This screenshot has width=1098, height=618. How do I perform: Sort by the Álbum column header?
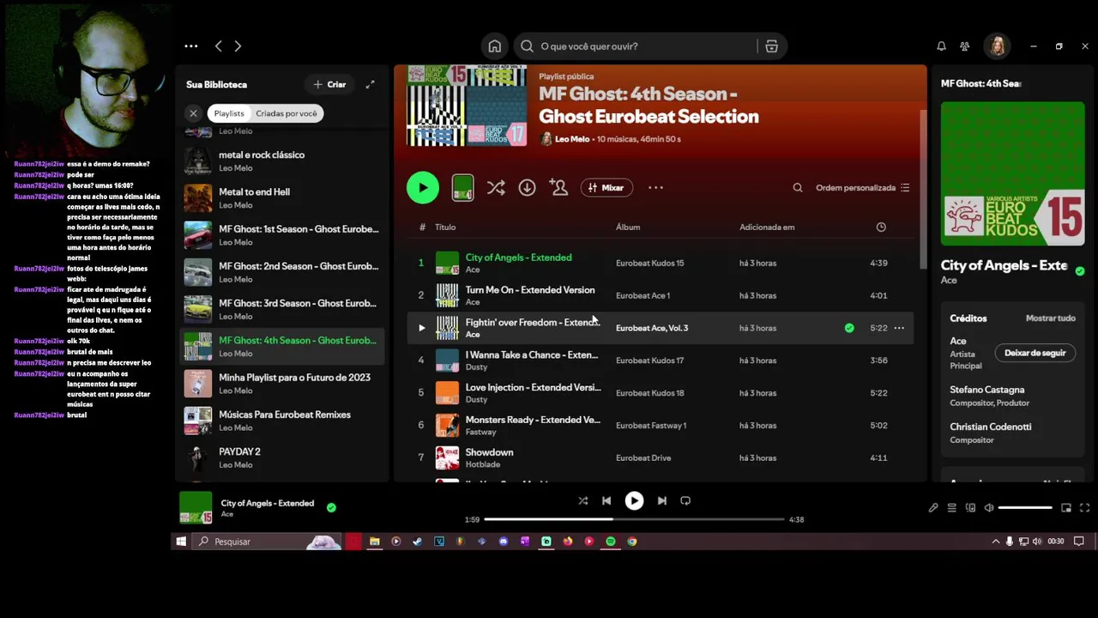click(628, 227)
